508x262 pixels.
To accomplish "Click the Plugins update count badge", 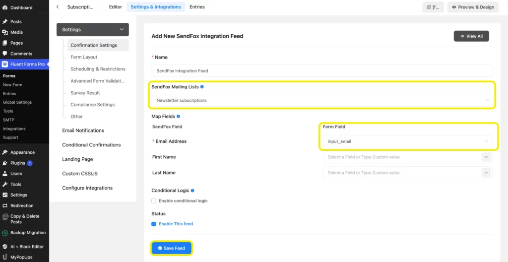I will click(x=30, y=163).
